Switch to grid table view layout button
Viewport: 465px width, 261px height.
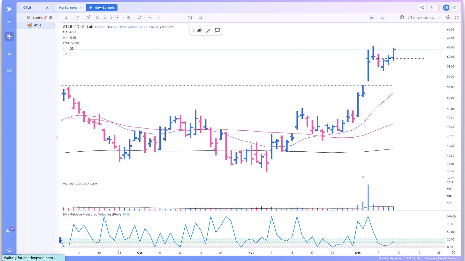click(454, 8)
